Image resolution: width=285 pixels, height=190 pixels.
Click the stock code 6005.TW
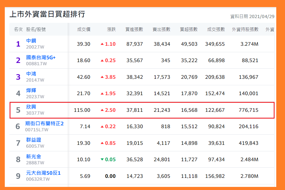[35, 146]
